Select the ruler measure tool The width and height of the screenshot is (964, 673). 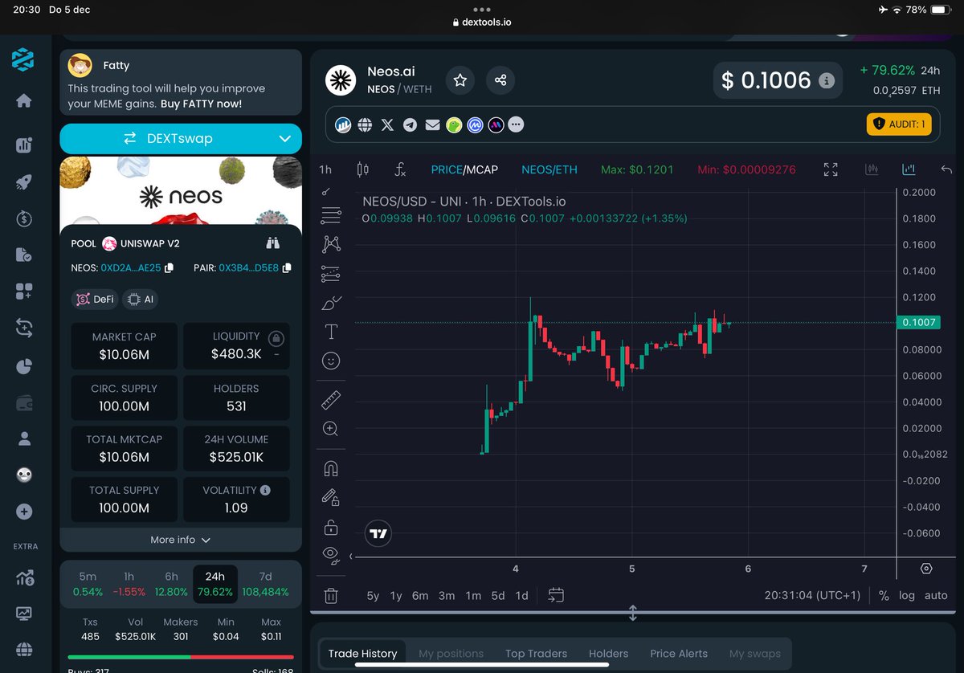(331, 399)
